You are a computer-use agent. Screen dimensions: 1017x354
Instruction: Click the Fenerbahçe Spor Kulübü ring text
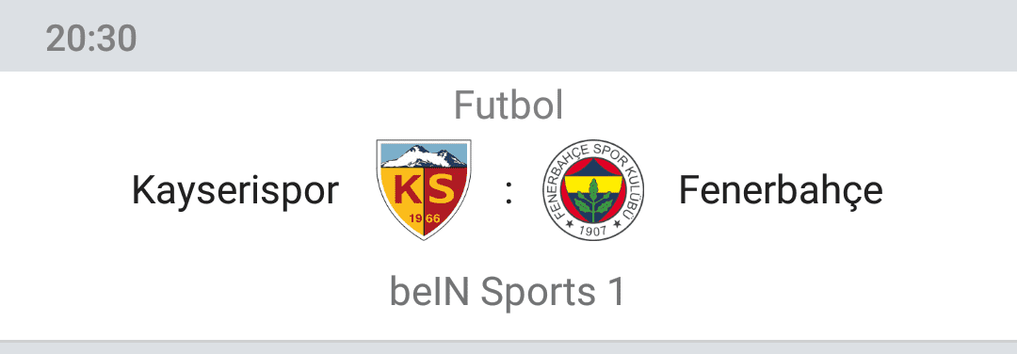[592, 151]
